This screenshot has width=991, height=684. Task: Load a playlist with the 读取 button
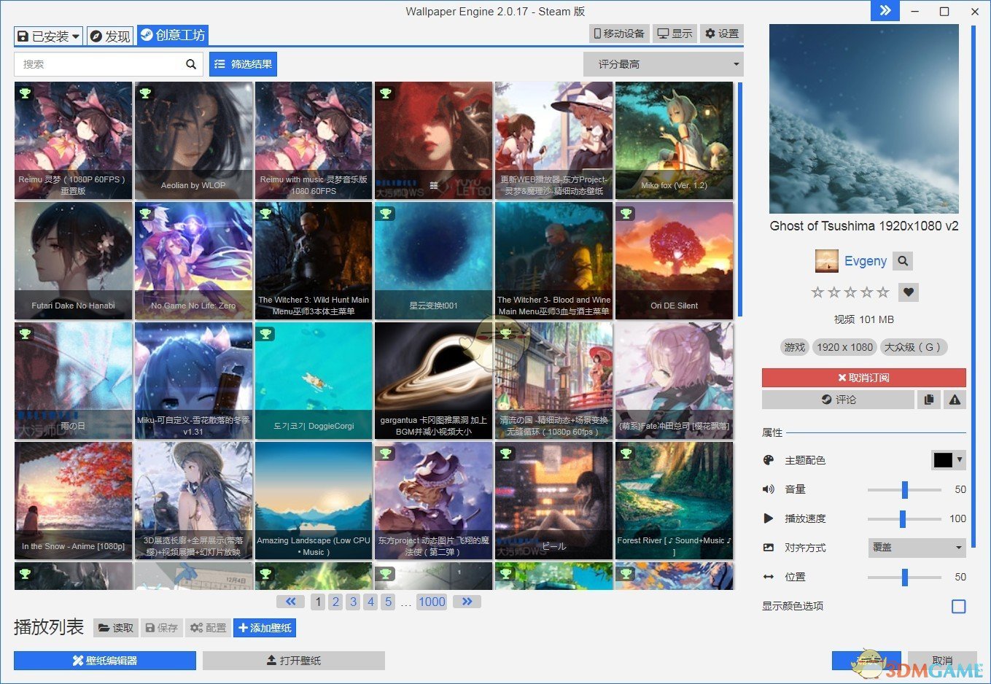click(x=116, y=628)
